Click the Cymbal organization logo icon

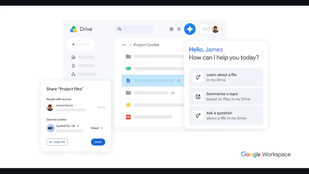50,128
